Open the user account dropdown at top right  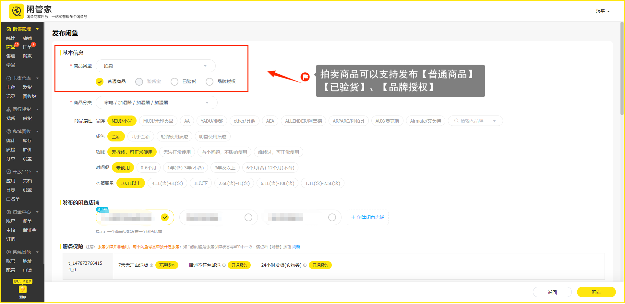pos(603,11)
